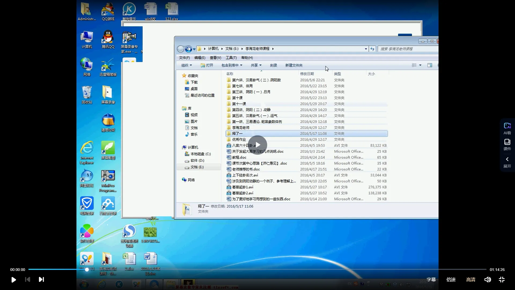Click the bottom-left play control
The height and width of the screenshot is (290, 515).
[13, 280]
